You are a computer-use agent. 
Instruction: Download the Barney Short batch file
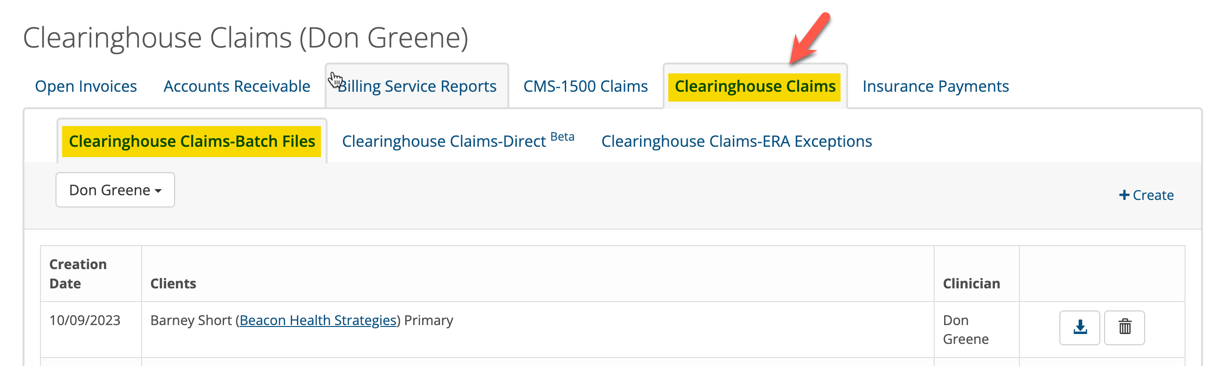pyautogui.click(x=1080, y=327)
